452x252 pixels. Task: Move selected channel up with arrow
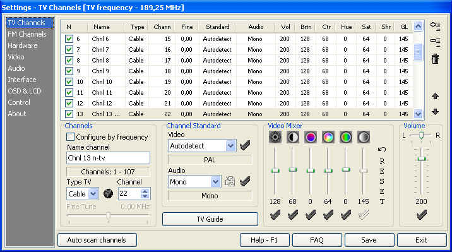(436, 96)
